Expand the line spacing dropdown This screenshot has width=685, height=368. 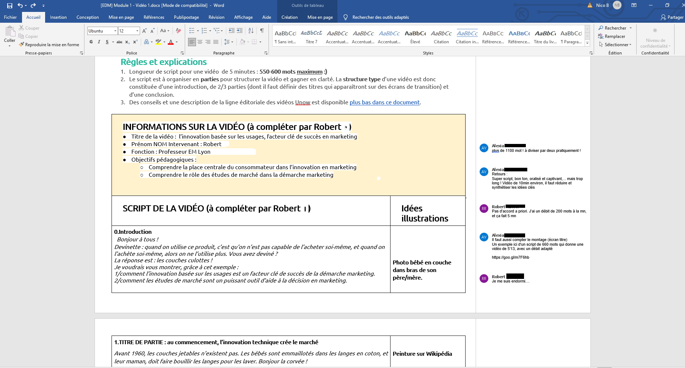click(x=232, y=42)
